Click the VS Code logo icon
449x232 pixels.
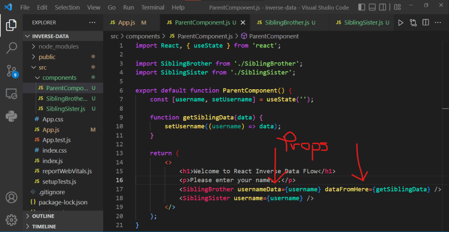coord(8,7)
